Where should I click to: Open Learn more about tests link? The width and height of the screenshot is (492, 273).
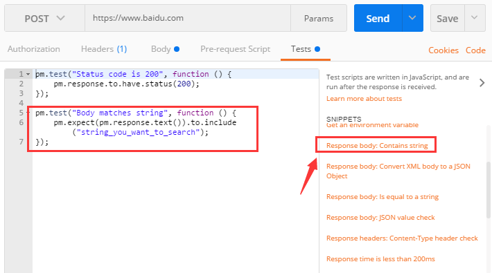pos(364,99)
